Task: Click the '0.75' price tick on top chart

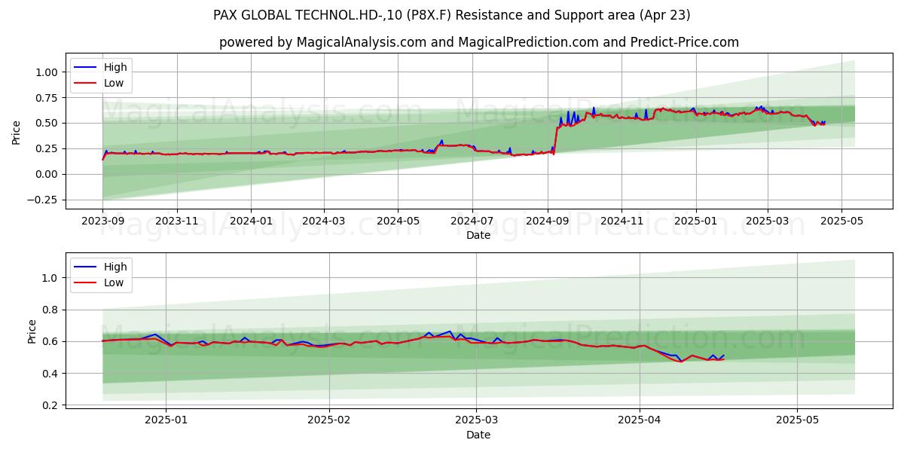Action: [x=47, y=98]
